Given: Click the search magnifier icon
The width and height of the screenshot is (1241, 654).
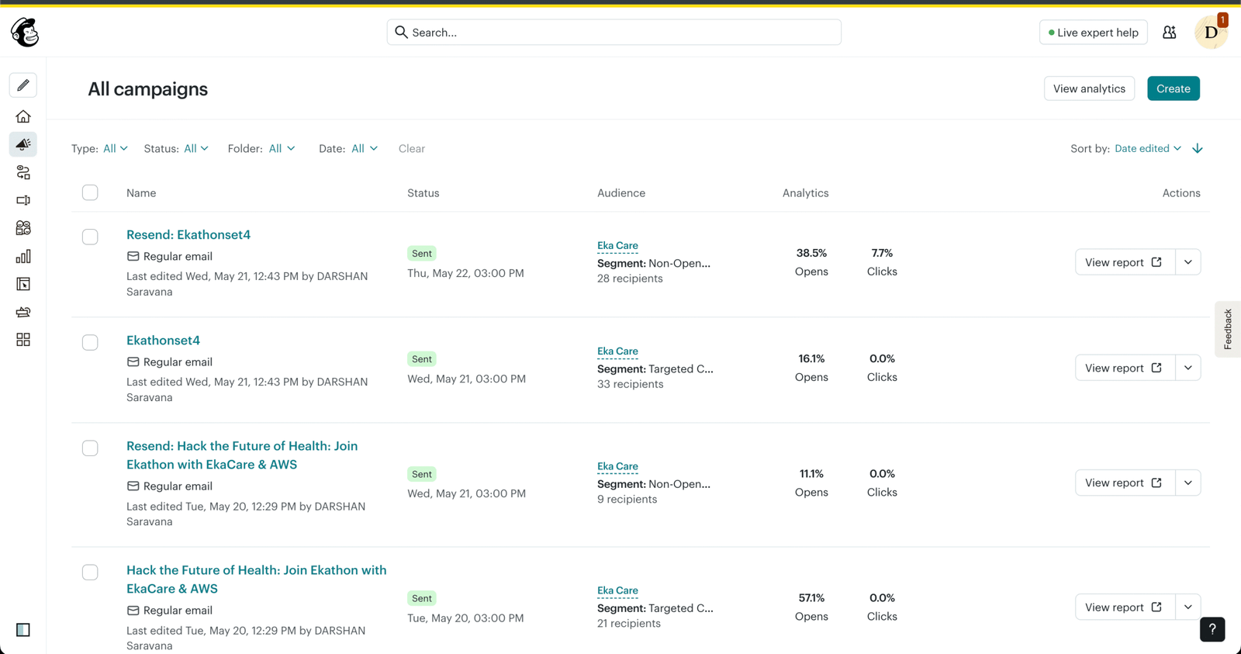Looking at the screenshot, I should click(401, 32).
